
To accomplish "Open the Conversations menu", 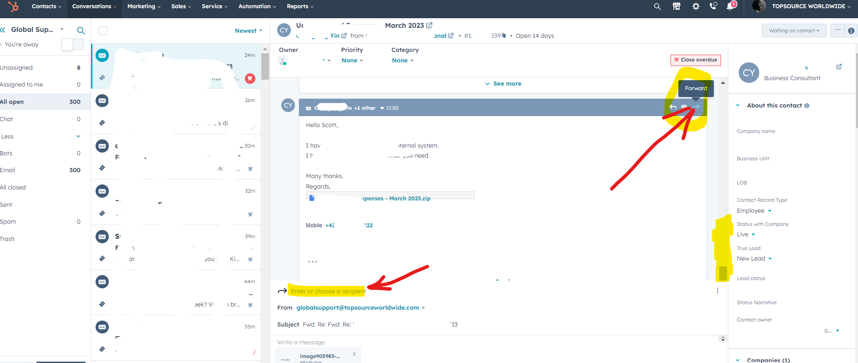I will pyautogui.click(x=94, y=6).
